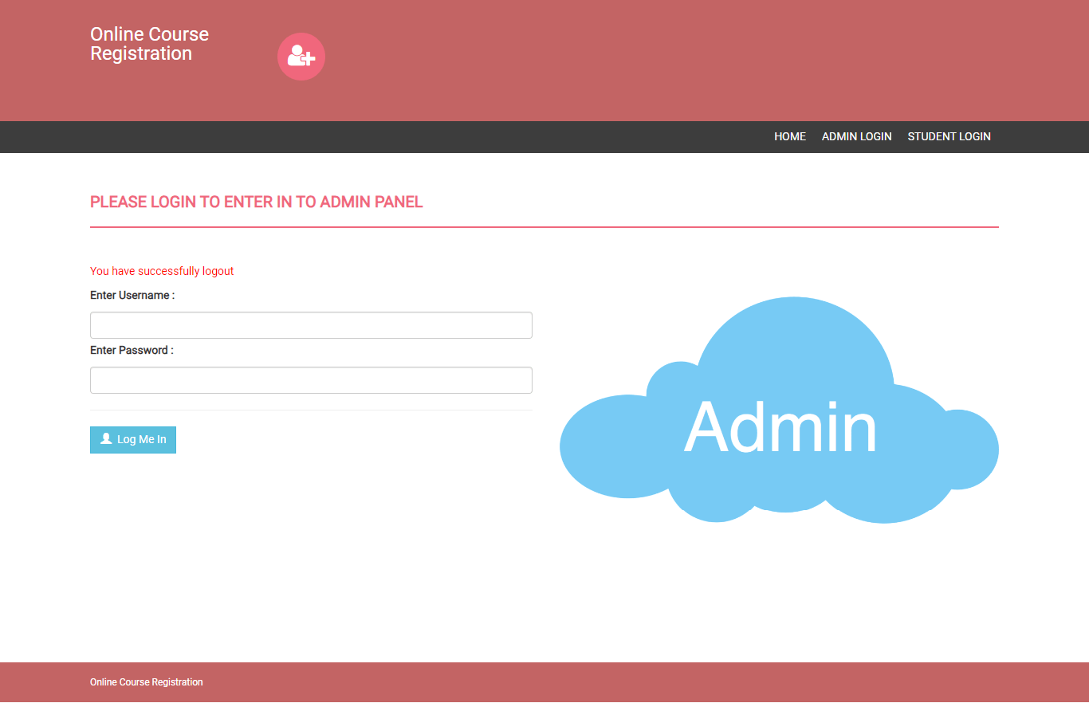The width and height of the screenshot is (1089, 703).
Task: Click the empty left side of dark navigation bar
Action: [319, 136]
